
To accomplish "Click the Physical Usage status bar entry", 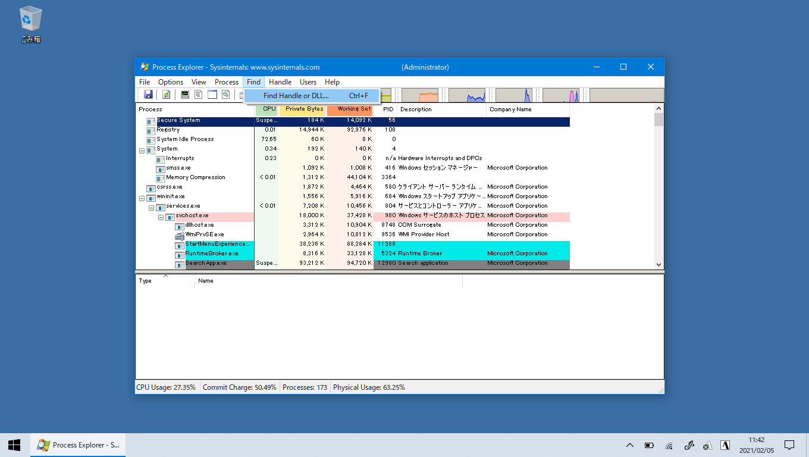I will (x=369, y=387).
